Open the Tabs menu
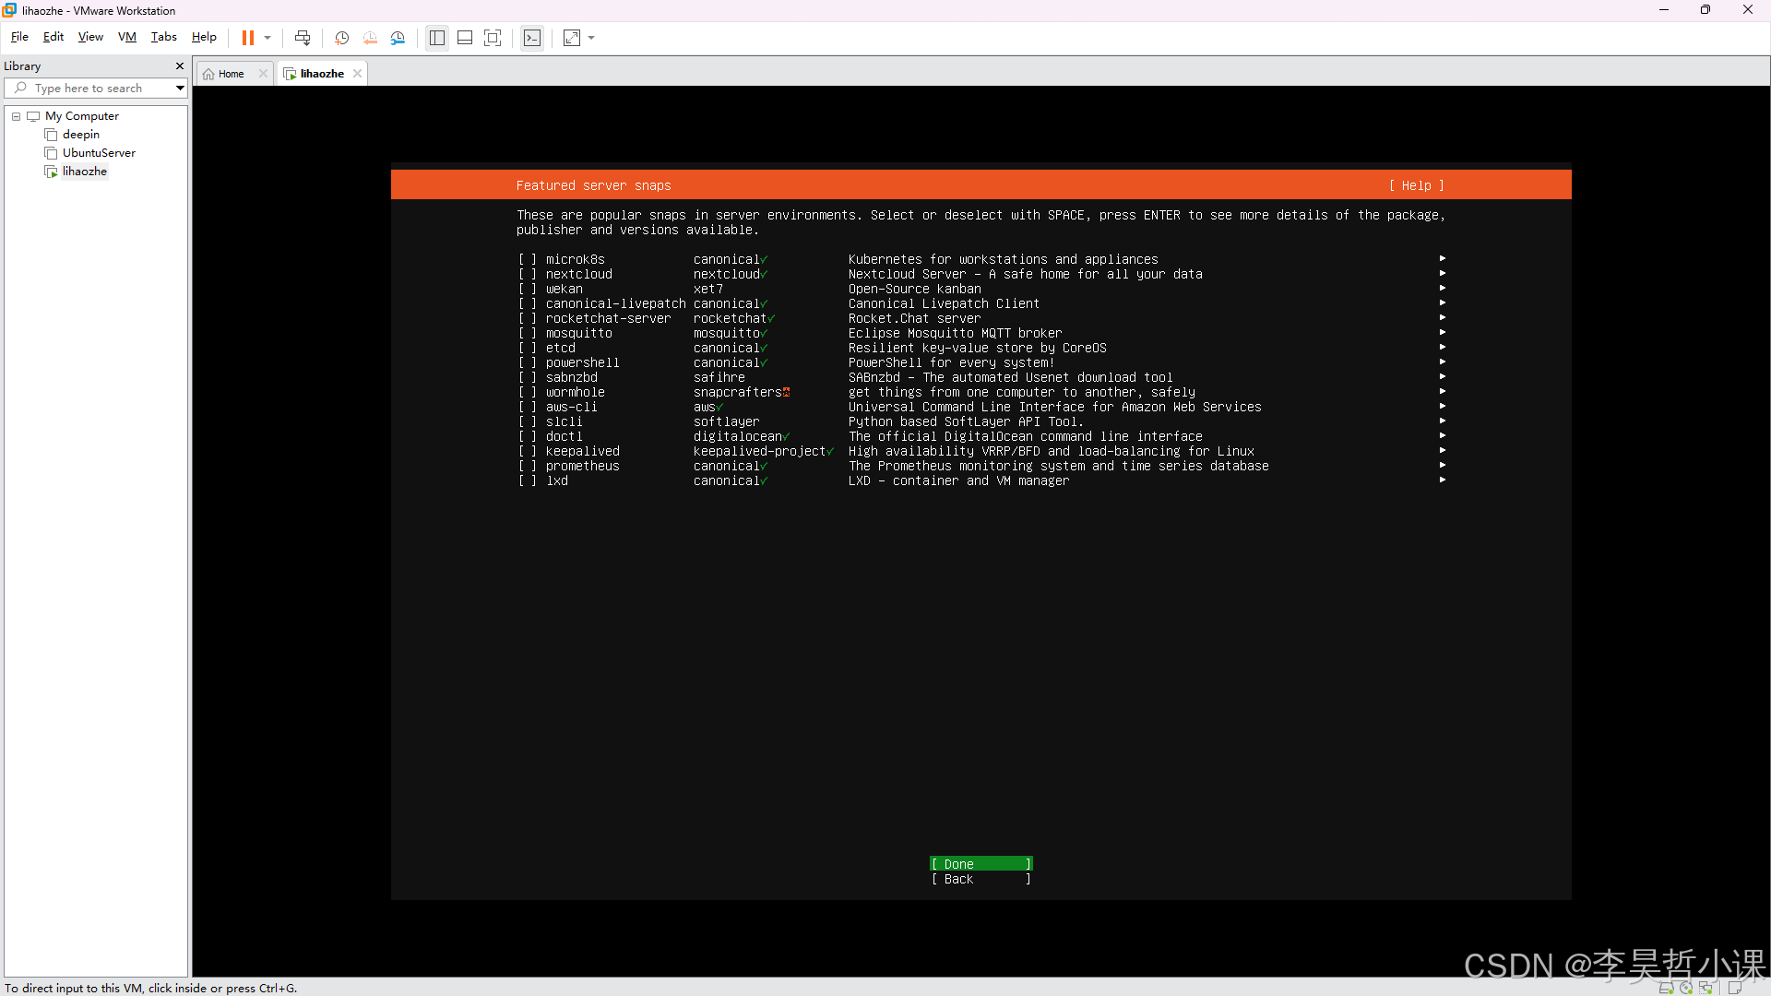 tap(163, 37)
